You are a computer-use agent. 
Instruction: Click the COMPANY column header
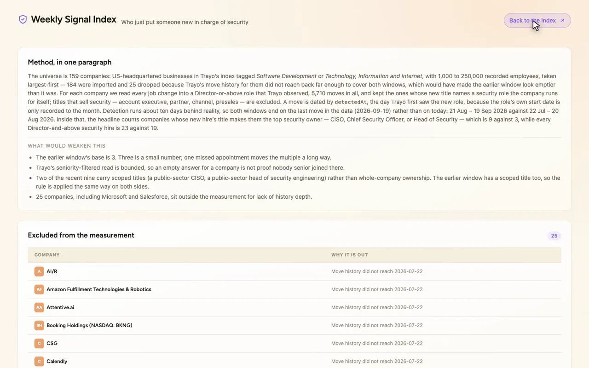47,255
